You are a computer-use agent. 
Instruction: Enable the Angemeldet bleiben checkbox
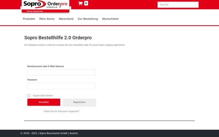(x=29, y=96)
